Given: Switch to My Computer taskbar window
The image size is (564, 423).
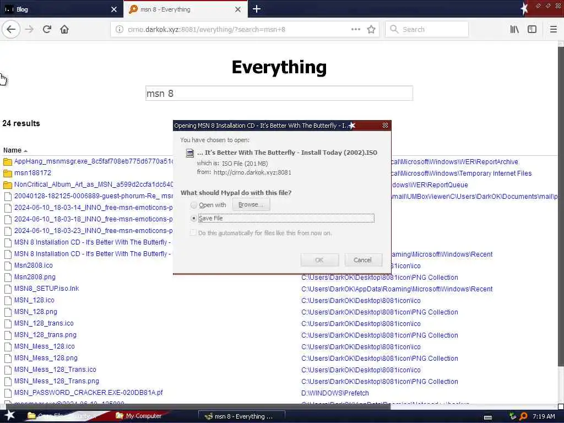Looking at the screenshot, I should tap(139, 416).
